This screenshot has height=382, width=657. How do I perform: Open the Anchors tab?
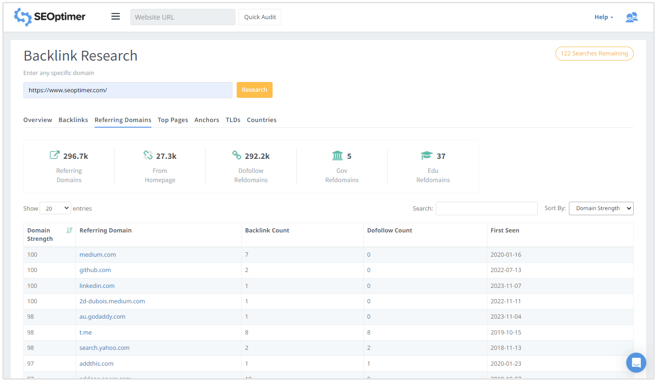pos(207,120)
